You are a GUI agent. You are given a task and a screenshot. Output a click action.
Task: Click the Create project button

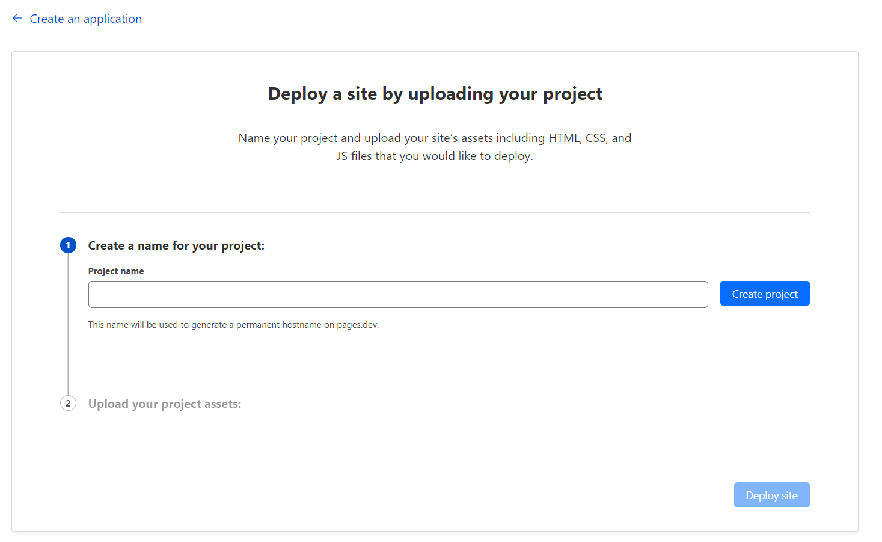(764, 293)
